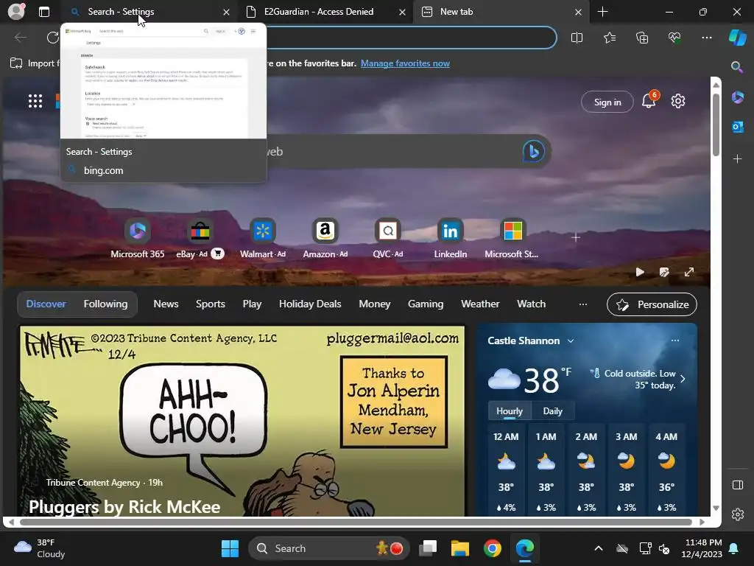The height and width of the screenshot is (566, 754).
Task: Open page settings gear icon
Action: (x=678, y=101)
